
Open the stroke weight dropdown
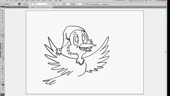(x=34, y=4)
